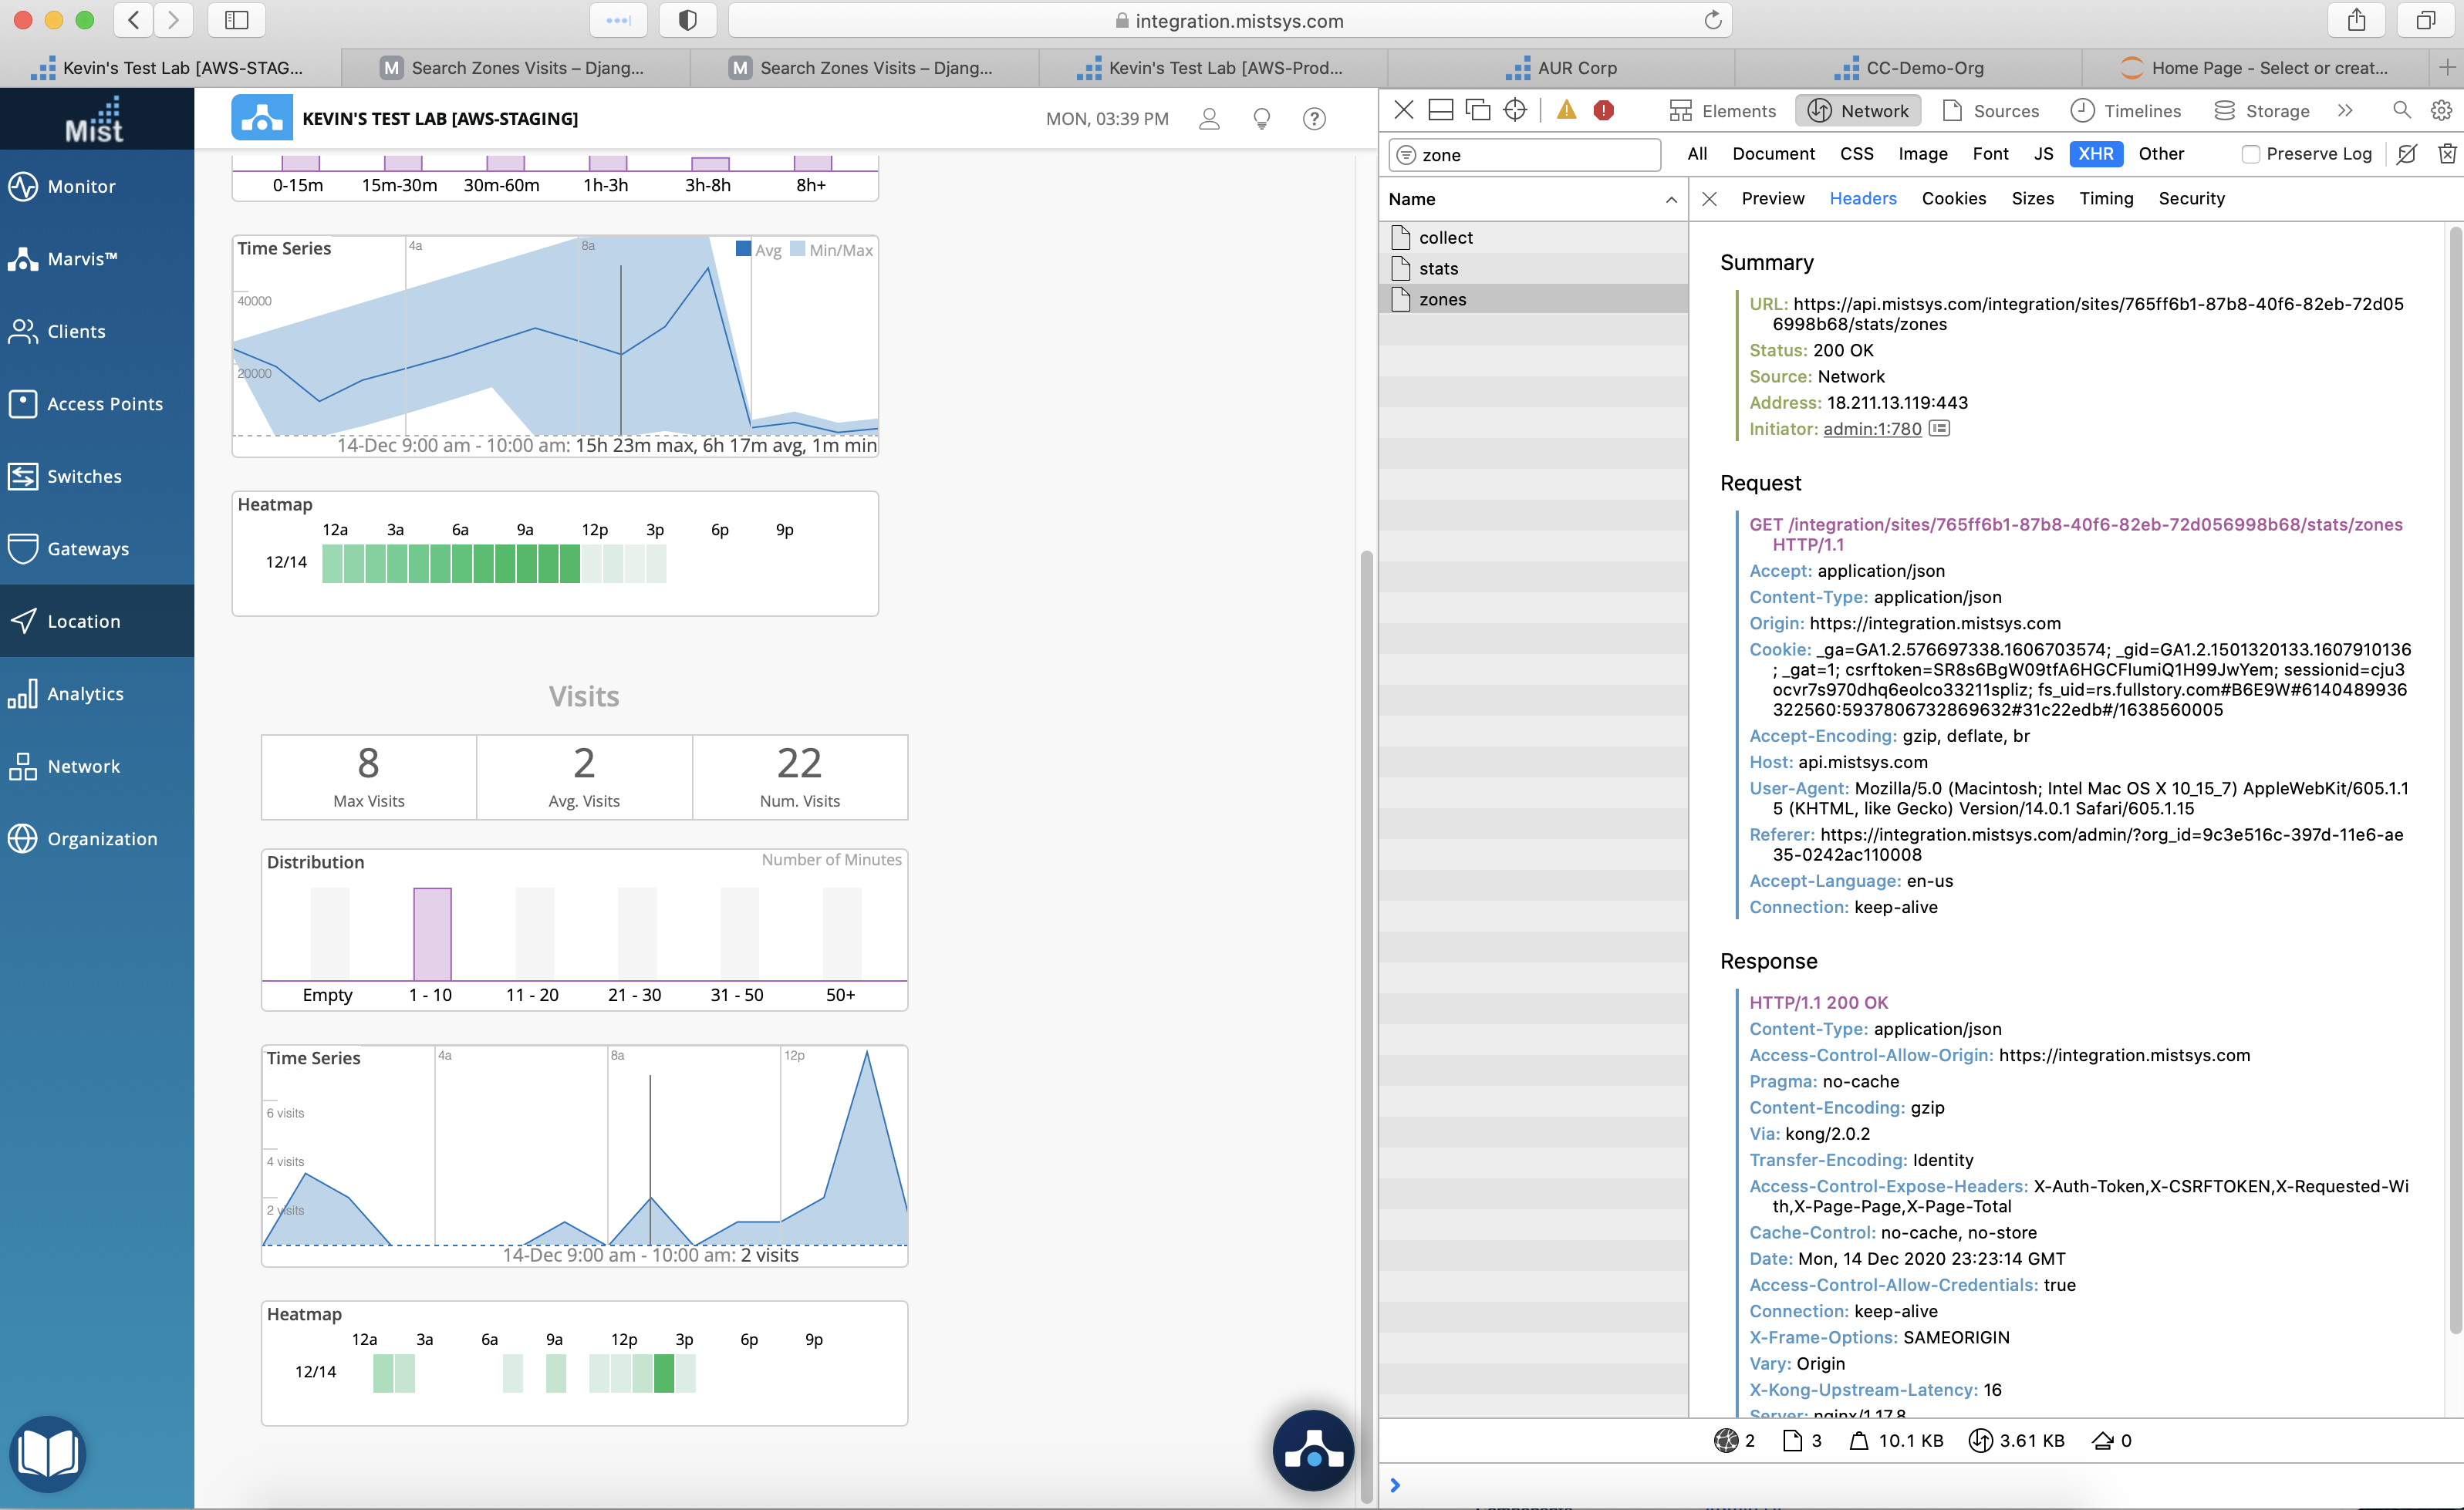Open the Marvis chat bubble button
The width and height of the screenshot is (2464, 1510).
pos(1313,1451)
